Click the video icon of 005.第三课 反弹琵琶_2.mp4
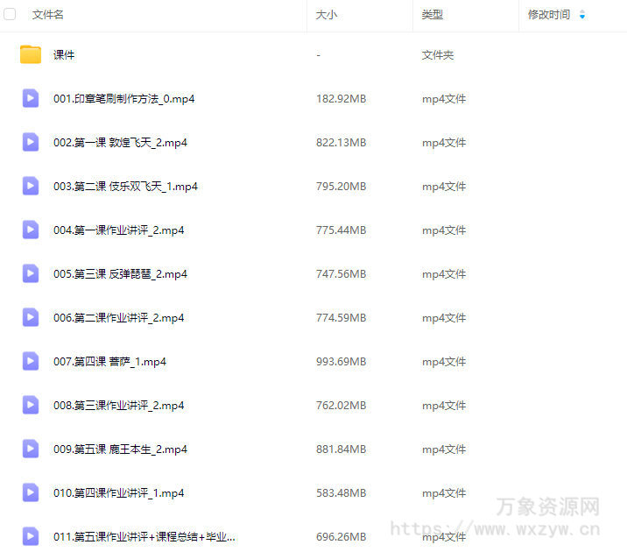Viewport: 627px width, 559px height. pos(31,273)
